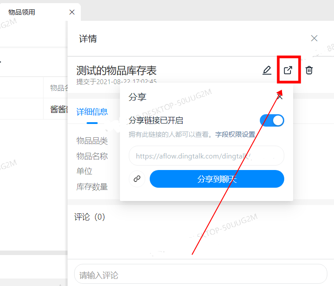The width and height of the screenshot is (334, 286).
Task: Select the 物品领用 tab
Action: (x=22, y=12)
